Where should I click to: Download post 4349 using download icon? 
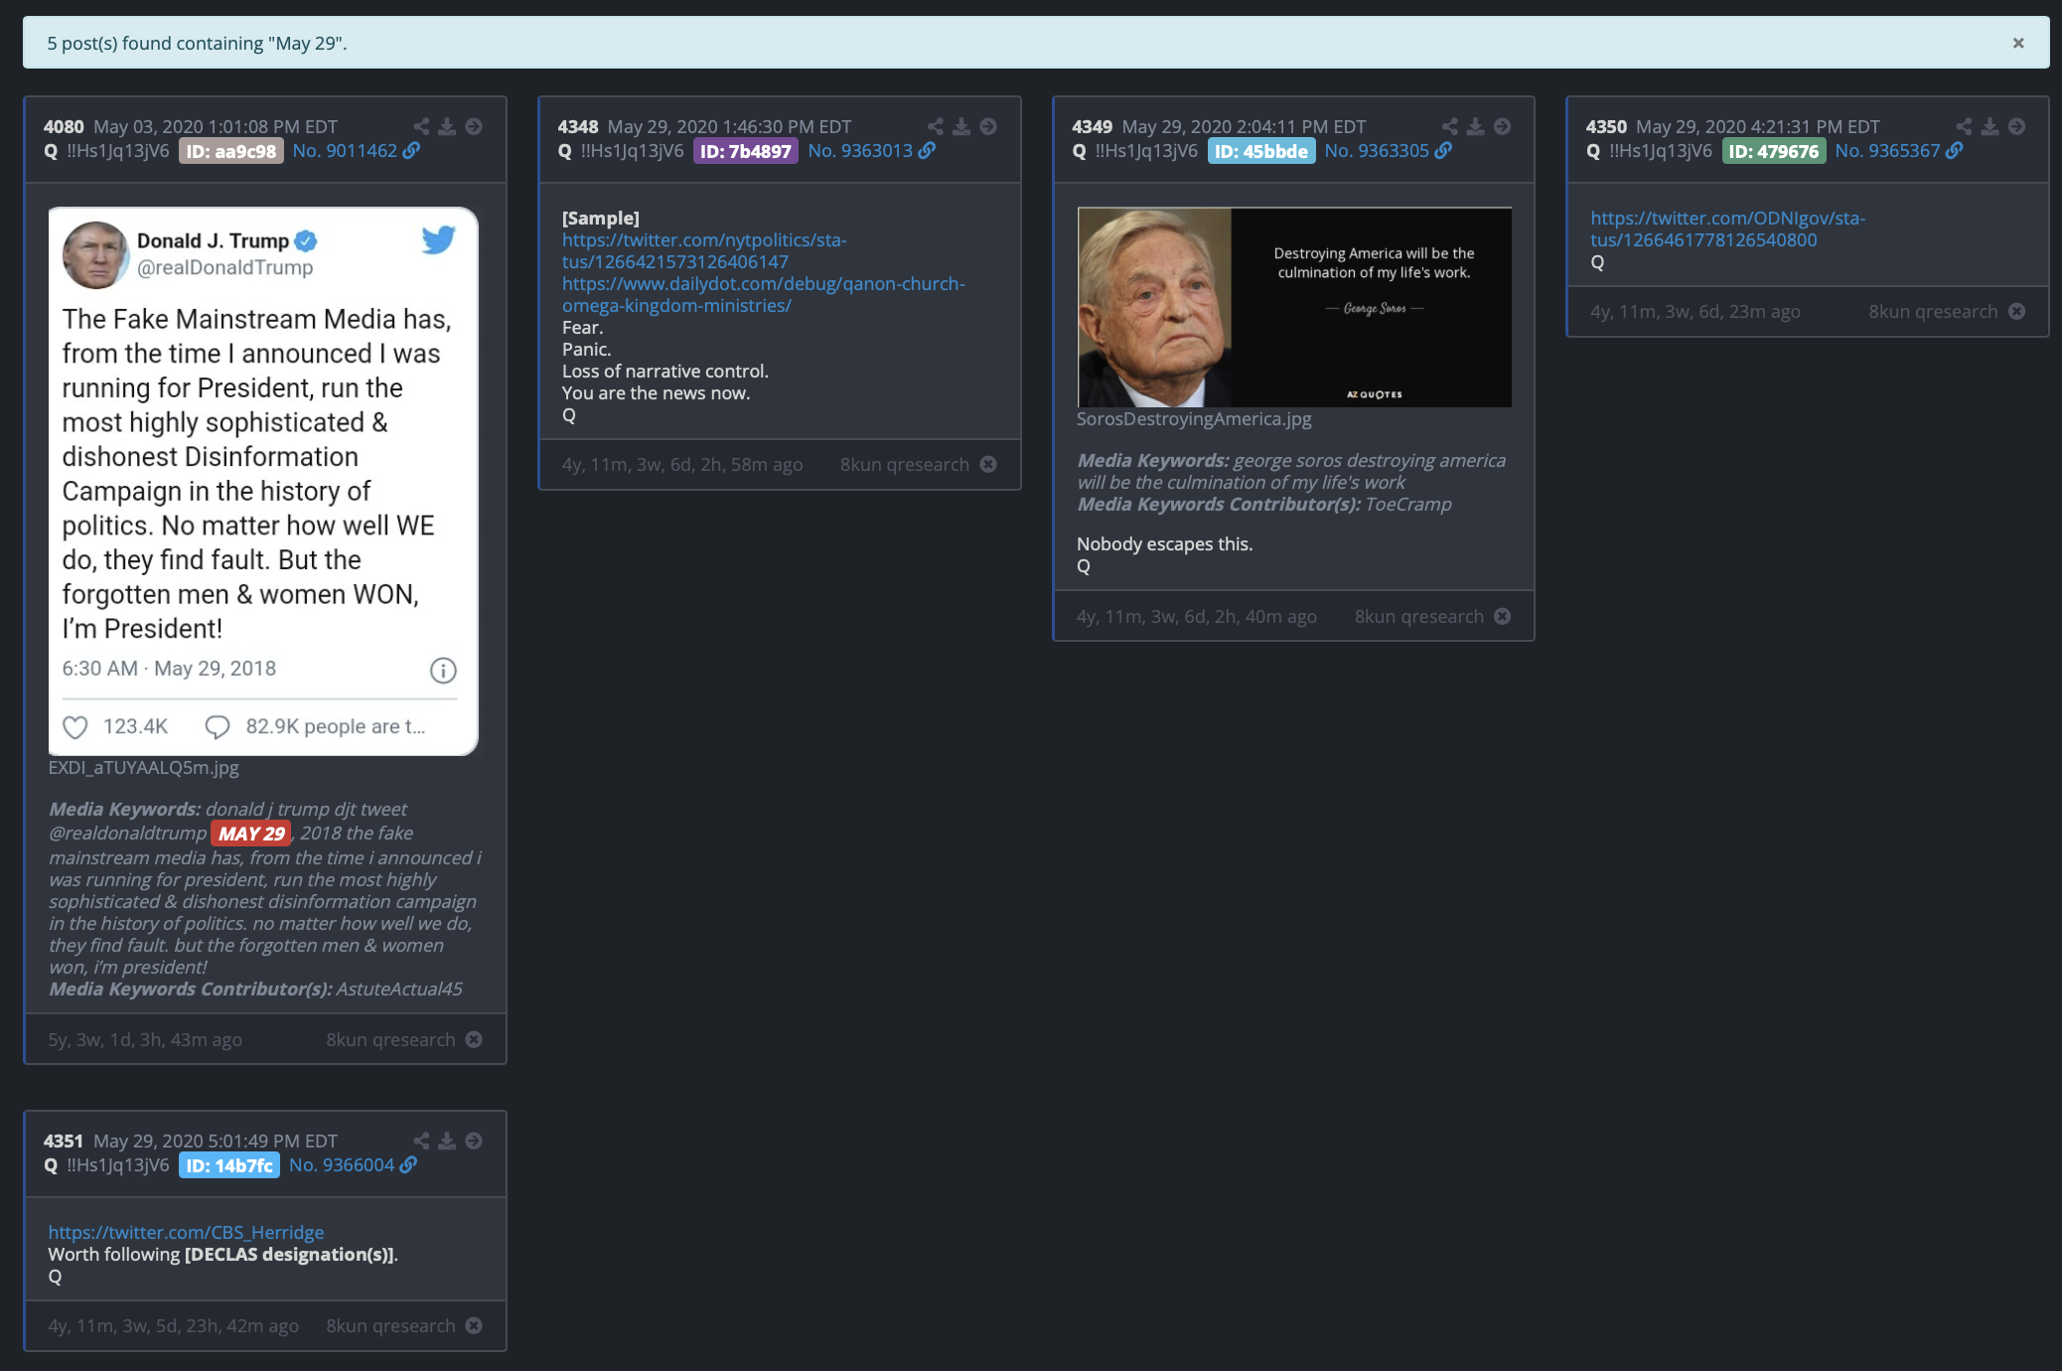1476,126
